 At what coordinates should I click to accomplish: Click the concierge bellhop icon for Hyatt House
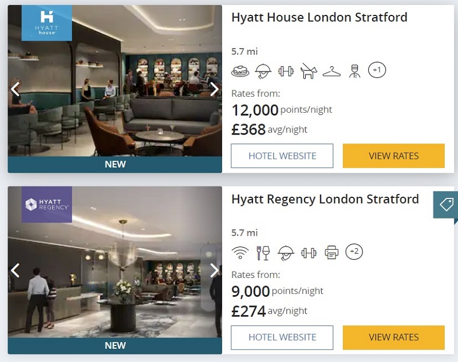[x=354, y=71]
